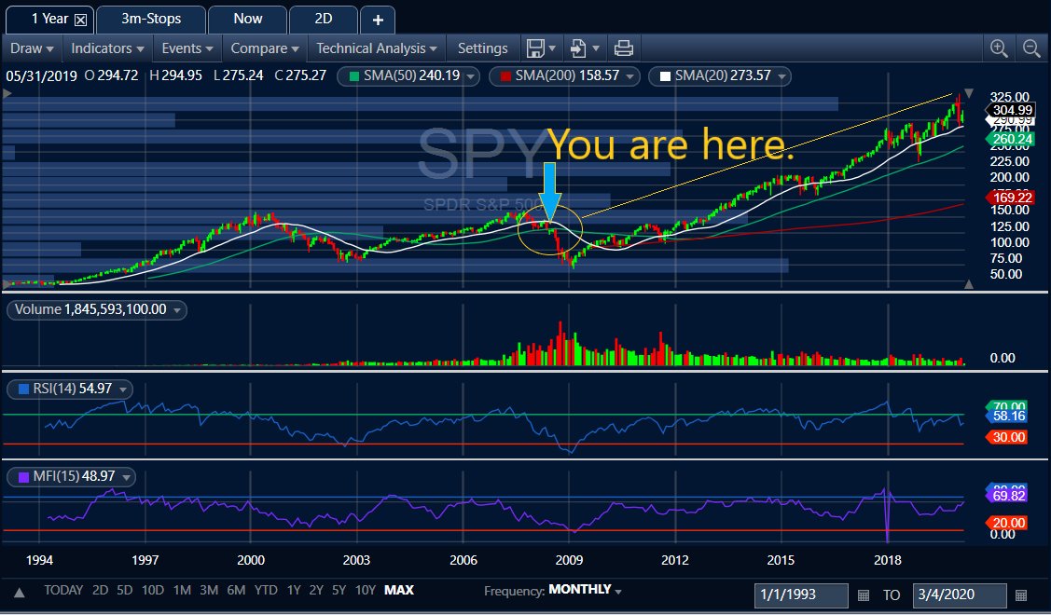Expand the SMA(20) indicator dropdown
The image size is (1051, 615).
pyautogui.click(x=781, y=76)
